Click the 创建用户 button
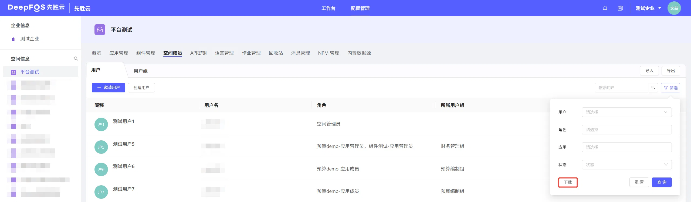The height and width of the screenshot is (202, 691). pyautogui.click(x=141, y=88)
